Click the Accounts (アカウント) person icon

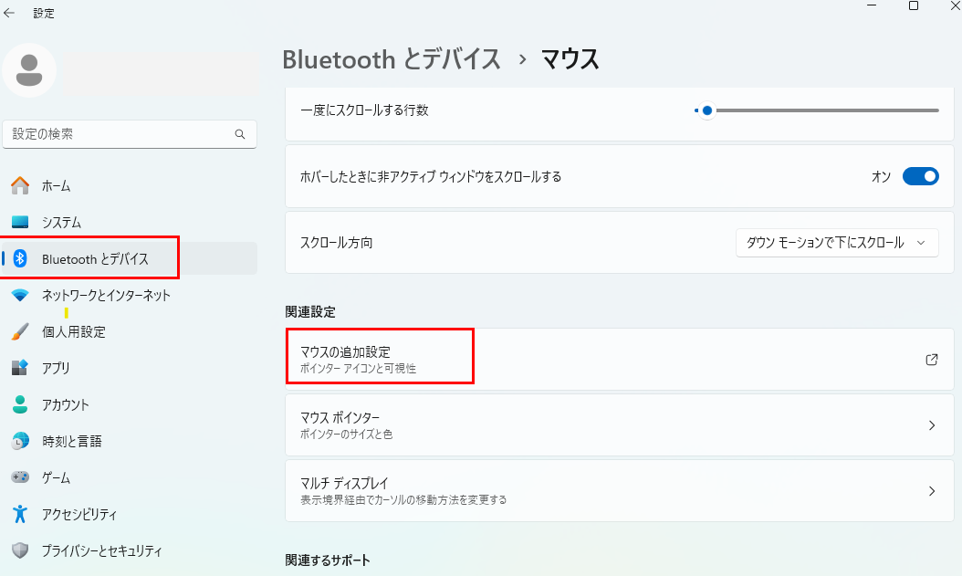[x=20, y=405]
